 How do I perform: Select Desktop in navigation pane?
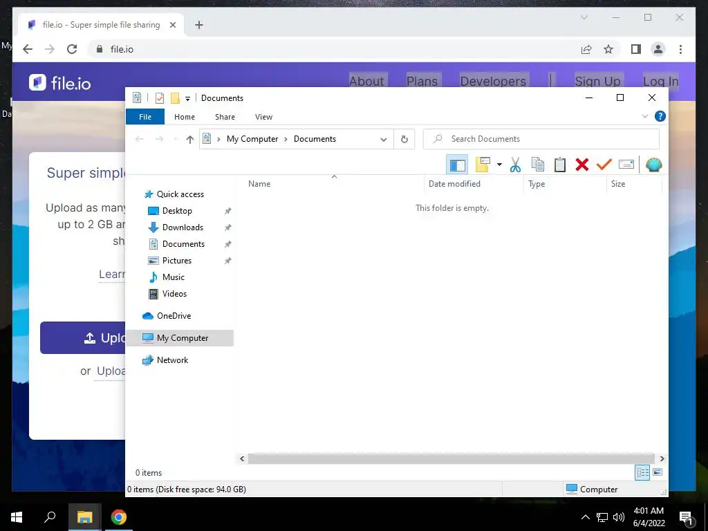click(177, 211)
